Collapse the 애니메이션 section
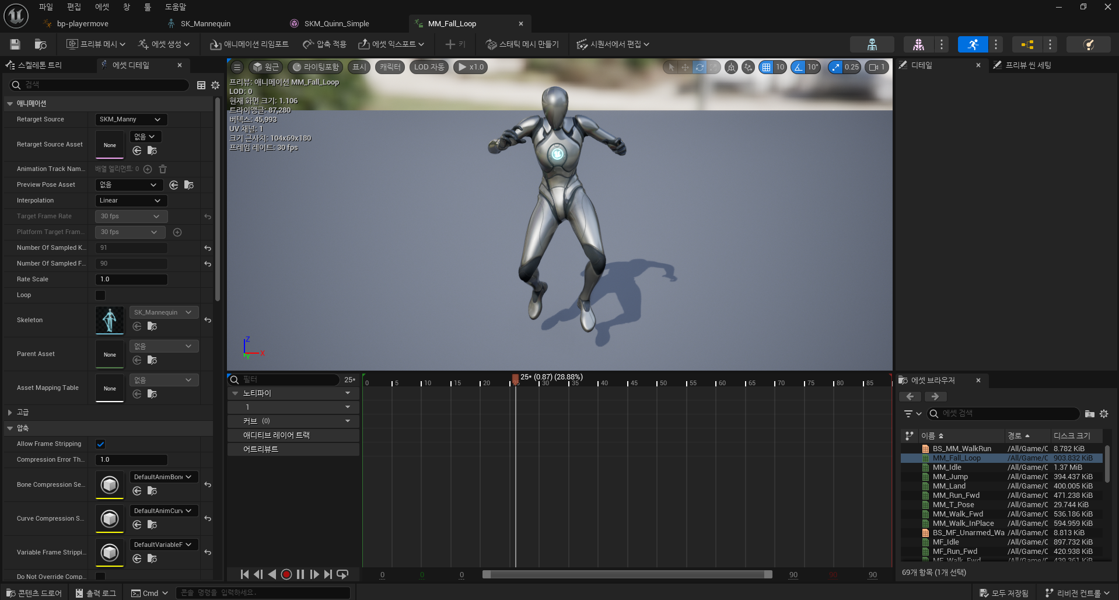This screenshot has height=600, width=1119. click(10, 104)
